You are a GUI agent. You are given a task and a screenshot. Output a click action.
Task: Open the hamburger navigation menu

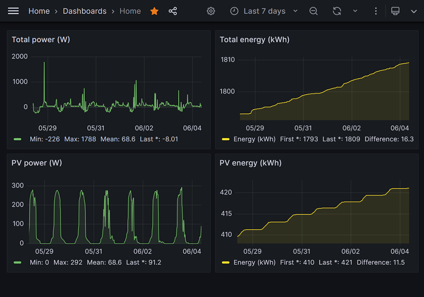[14, 11]
